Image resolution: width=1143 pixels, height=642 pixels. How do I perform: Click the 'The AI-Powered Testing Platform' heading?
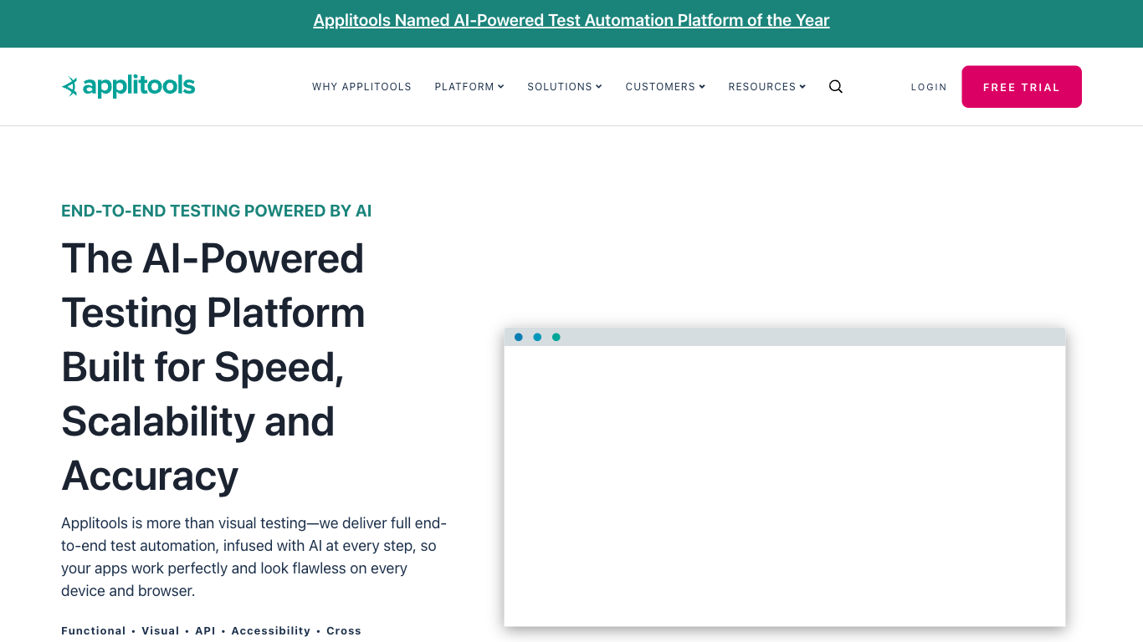[x=213, y=366]
